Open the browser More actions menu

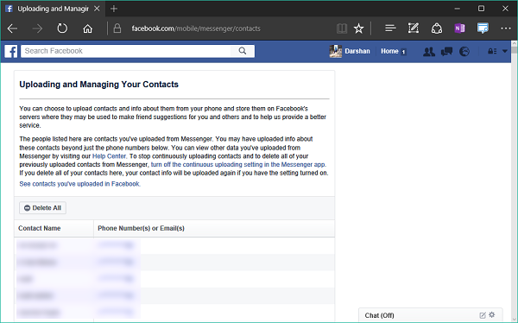[x=505, y=28]
